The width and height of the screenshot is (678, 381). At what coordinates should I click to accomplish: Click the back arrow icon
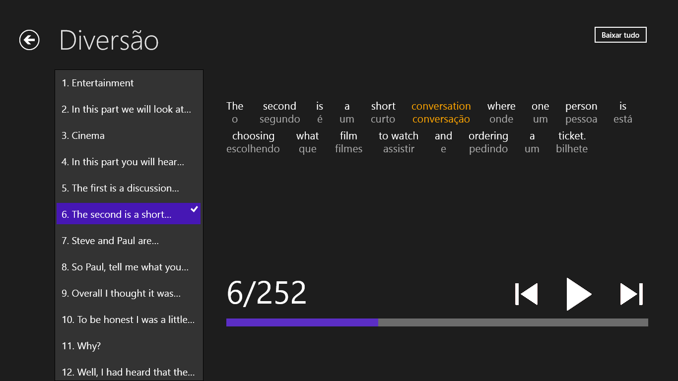pyautogui.click(x=29, y=40)
